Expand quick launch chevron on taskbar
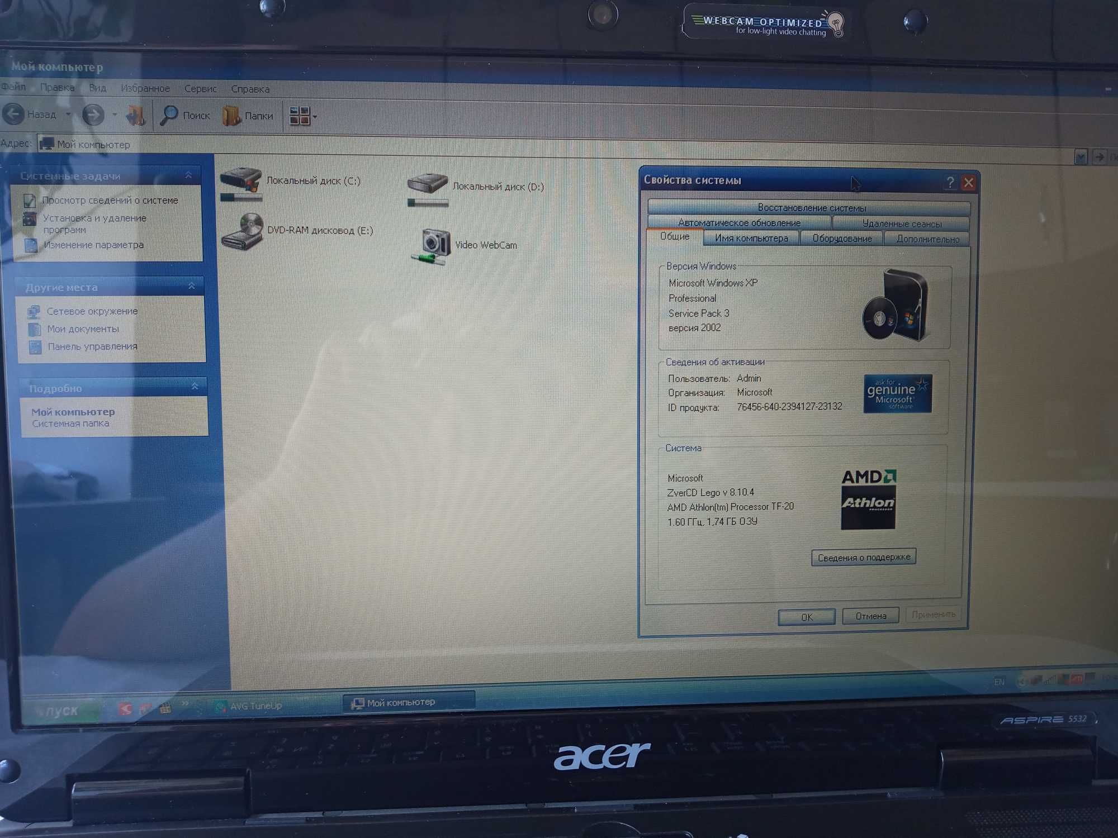1118x838 pixels. pos(185,703)
